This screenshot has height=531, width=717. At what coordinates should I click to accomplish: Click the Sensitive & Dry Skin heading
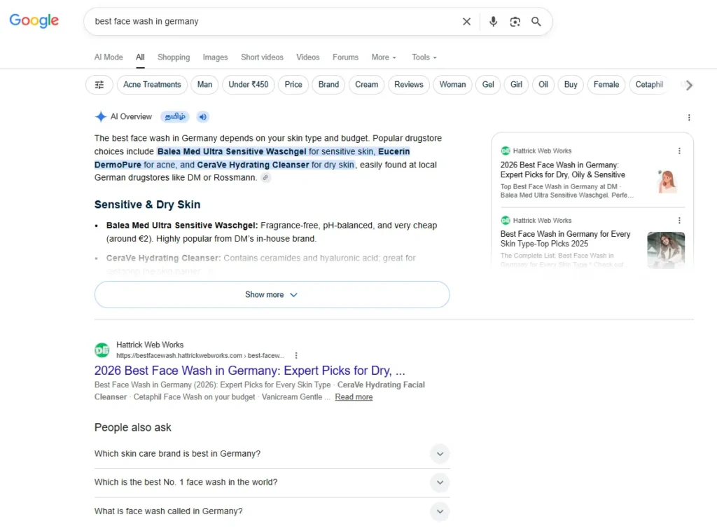[x=147, y=205]
